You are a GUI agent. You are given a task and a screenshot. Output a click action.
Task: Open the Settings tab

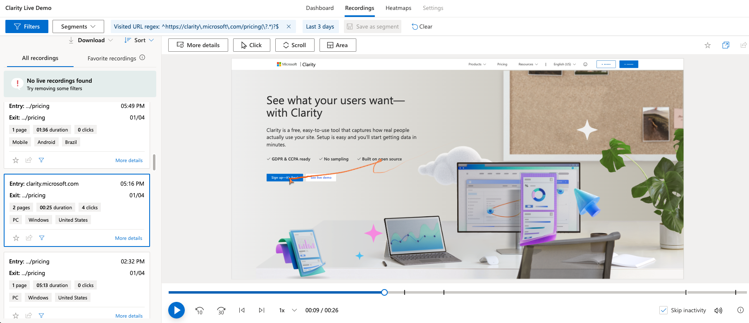tap(433, 8)
